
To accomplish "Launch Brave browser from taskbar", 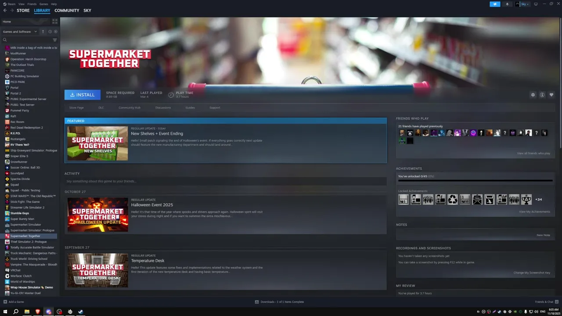I will click(38, 312).
